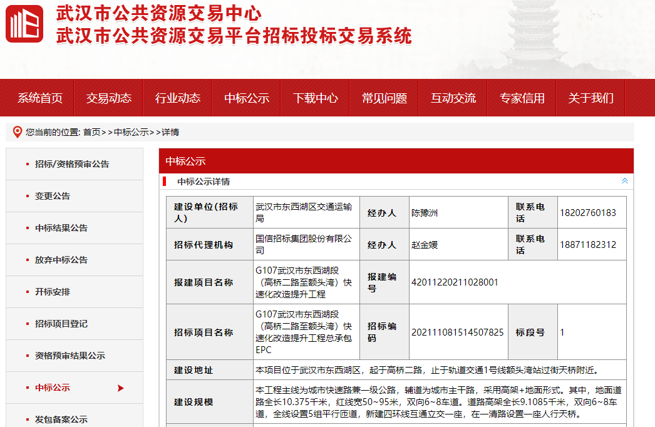
Task: Go to 交易动态 navigation tab
Action: [109, 98]
